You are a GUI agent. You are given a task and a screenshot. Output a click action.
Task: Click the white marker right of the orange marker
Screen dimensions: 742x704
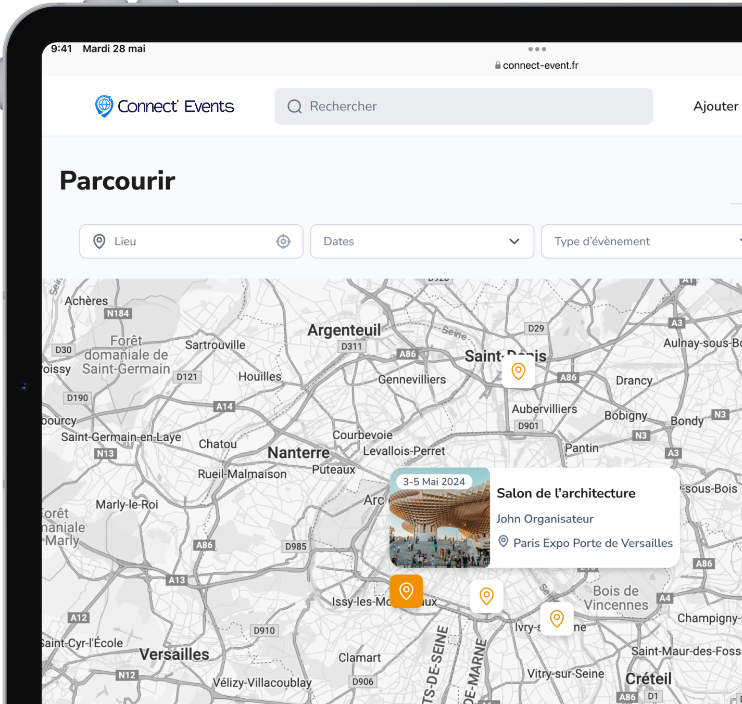point(486,596)
